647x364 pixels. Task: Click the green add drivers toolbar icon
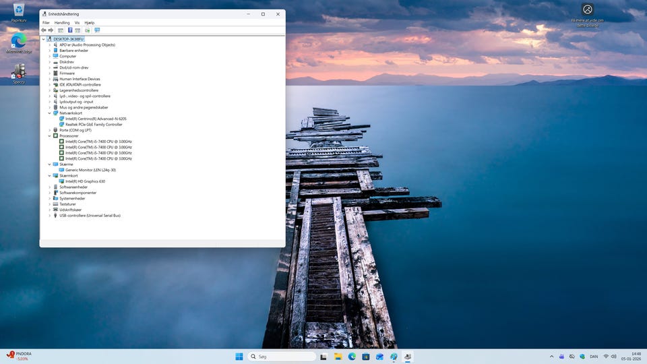pyautogui.click(x=87, y=30)
